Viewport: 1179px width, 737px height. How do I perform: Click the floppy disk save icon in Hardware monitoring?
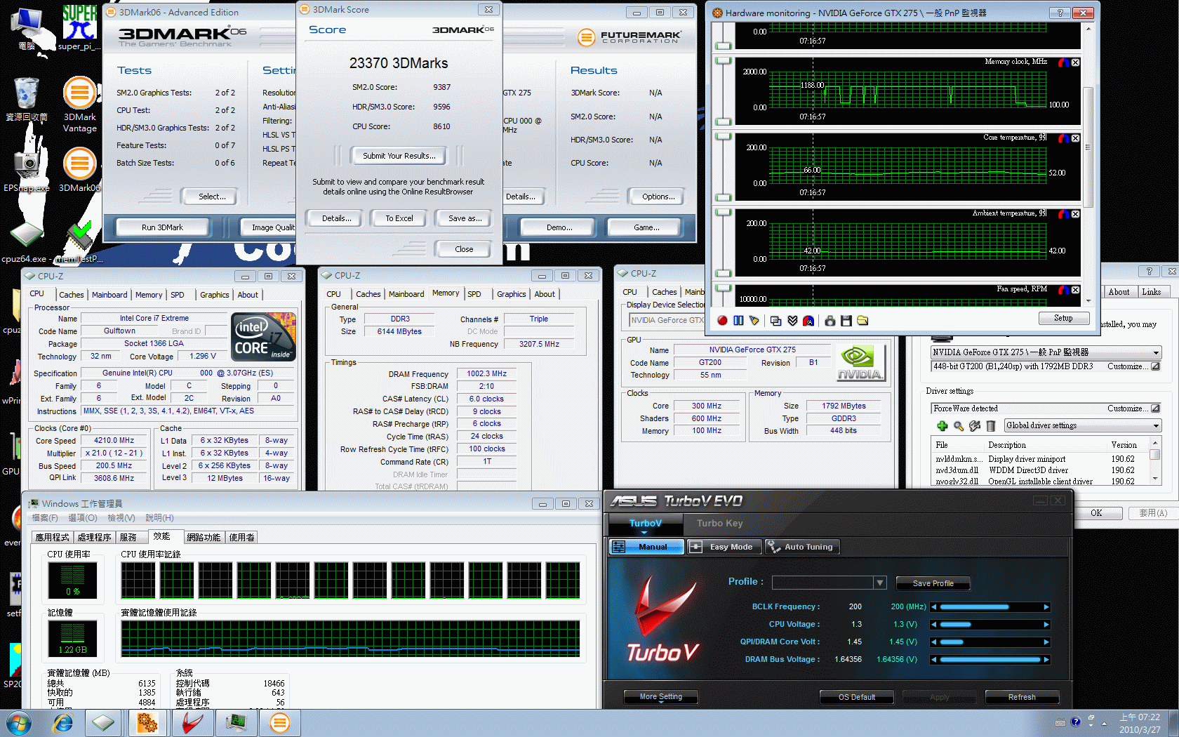click(846, 321)
